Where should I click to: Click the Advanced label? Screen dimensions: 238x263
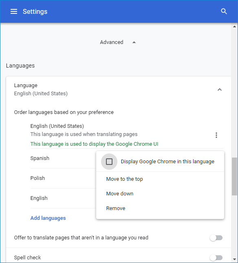click(112, 42)
